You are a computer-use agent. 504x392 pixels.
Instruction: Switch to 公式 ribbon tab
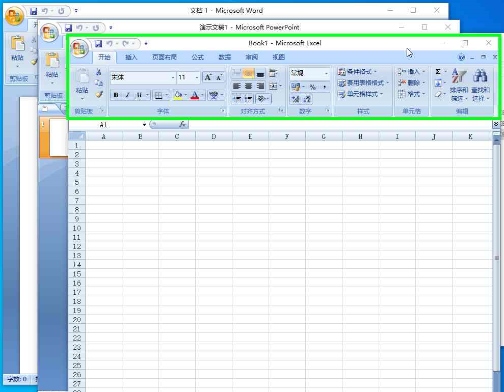pos(198,57)
